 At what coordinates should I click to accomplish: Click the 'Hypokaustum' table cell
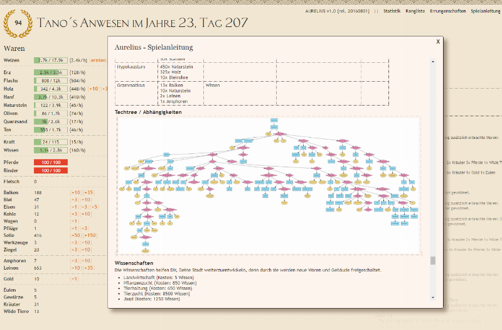point(136,72)
